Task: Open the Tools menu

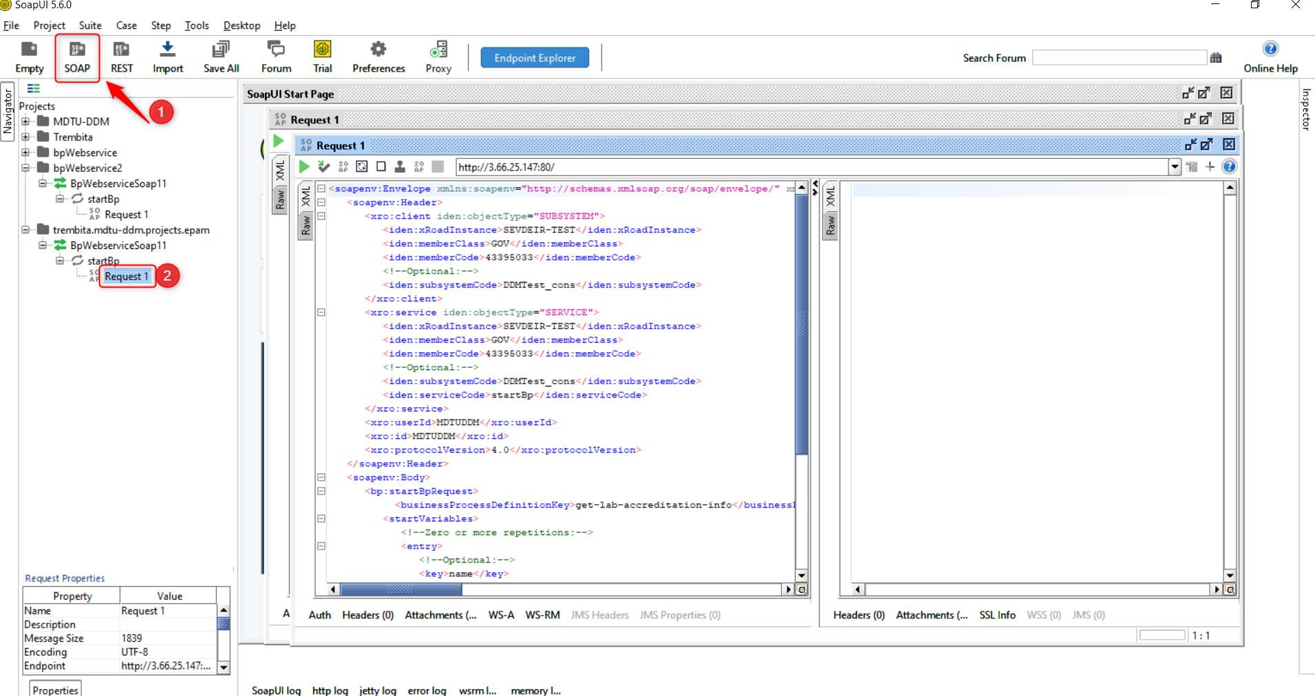Action: 196,25
